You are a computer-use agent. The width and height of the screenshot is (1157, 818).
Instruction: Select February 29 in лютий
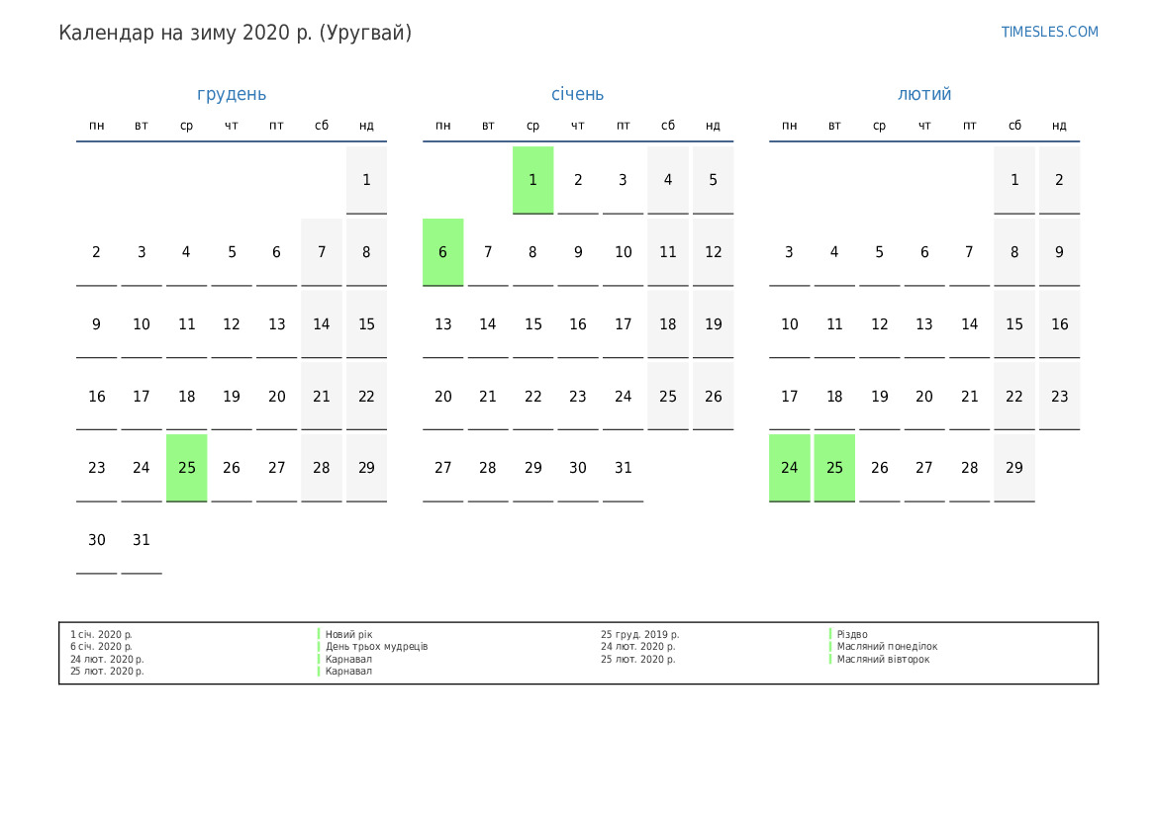click(x=1014, y=468)
